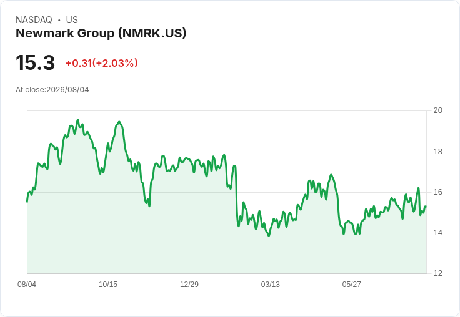Click the 20 y-axis price label
Image resolution: width=460 pixels, height=317 pixels.
438,110
